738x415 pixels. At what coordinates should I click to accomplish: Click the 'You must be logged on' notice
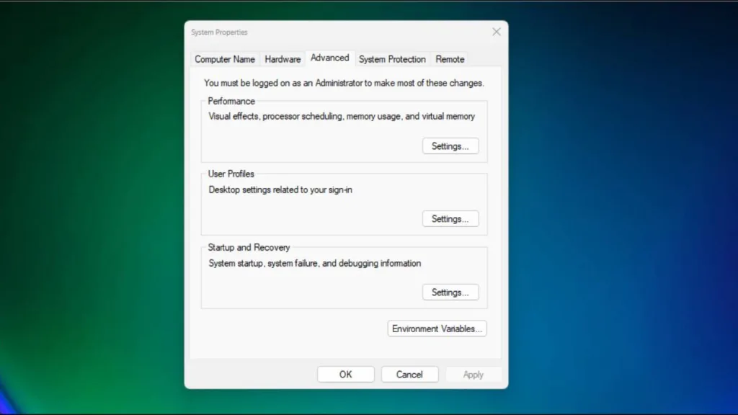[x=344, y=83]
